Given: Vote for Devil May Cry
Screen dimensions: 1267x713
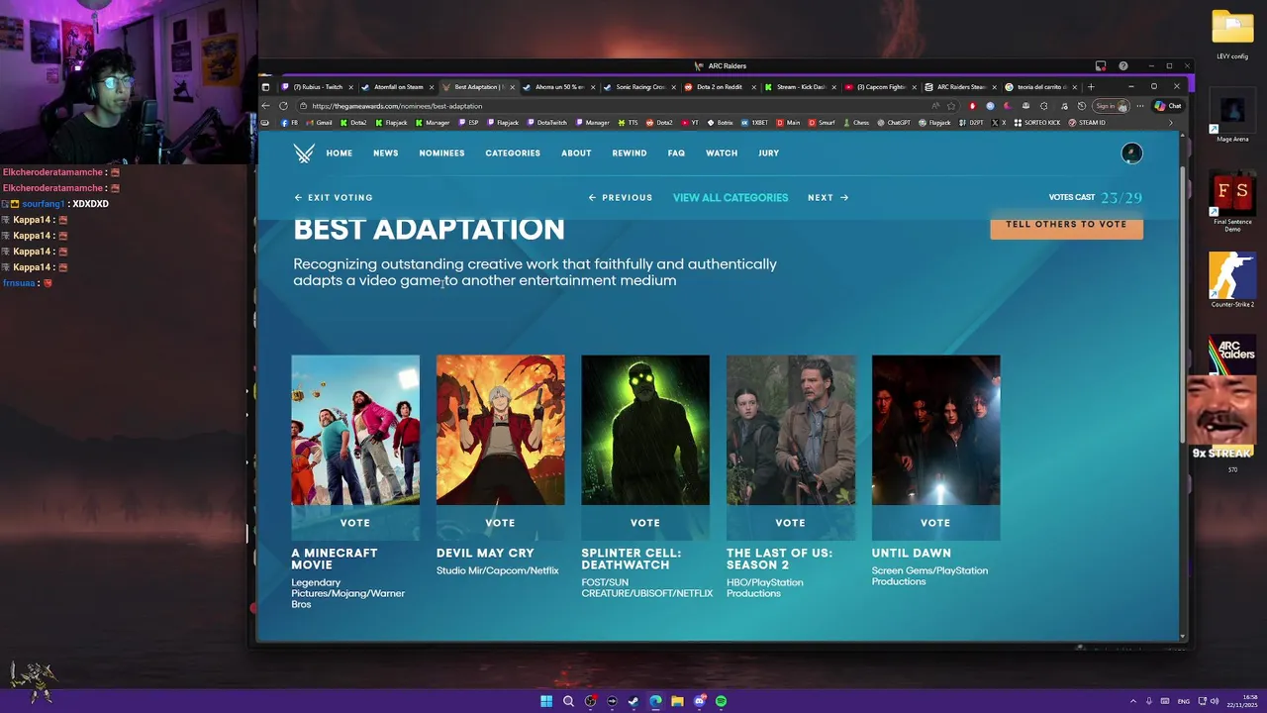Looking at the screenshot, I should tap(500, 523).
